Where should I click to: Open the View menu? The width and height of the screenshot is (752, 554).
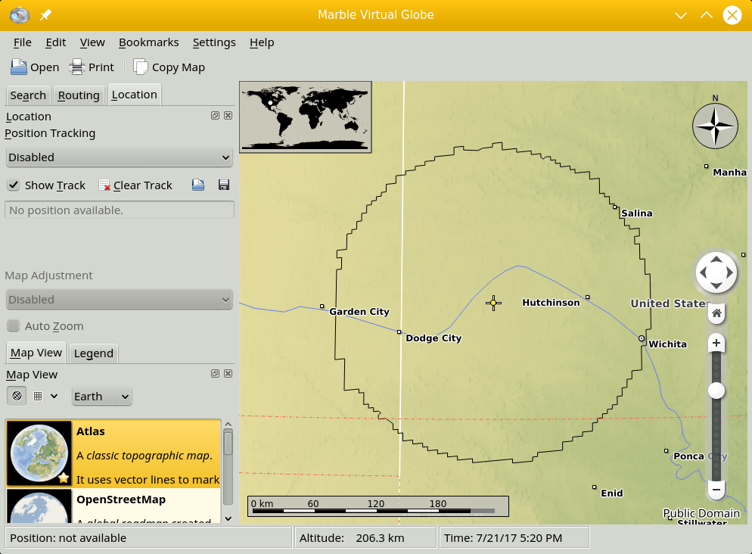92,42
